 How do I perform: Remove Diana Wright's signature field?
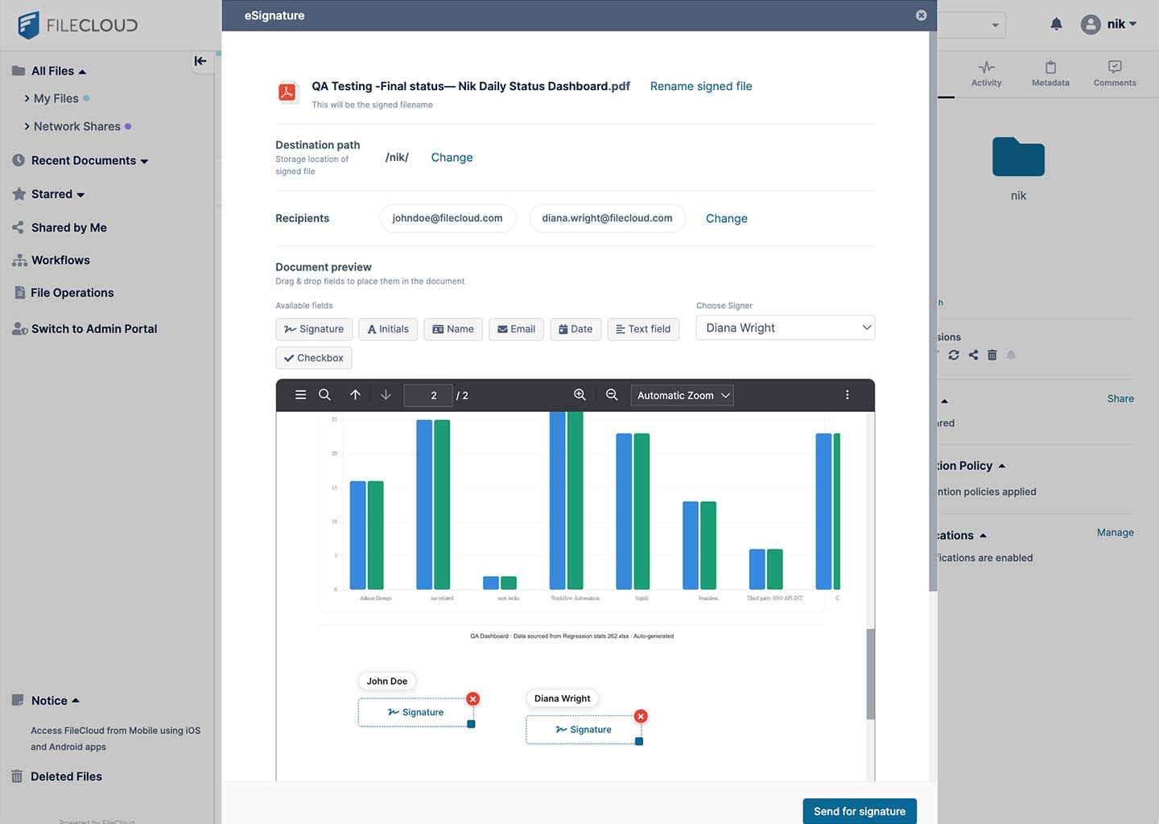click(641, 716)
